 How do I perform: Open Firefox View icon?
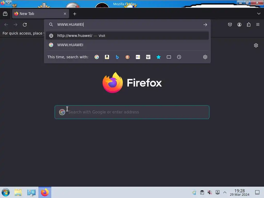point(5,14)
